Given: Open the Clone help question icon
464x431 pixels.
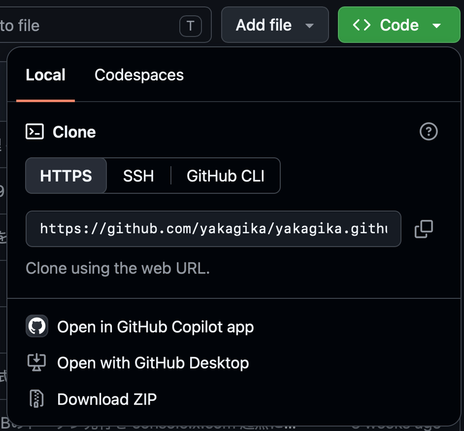Looking at the screenshot, I should click(x=428, y=132).
